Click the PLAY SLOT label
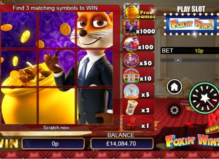 pyautogui.click(x=191, y=9)
